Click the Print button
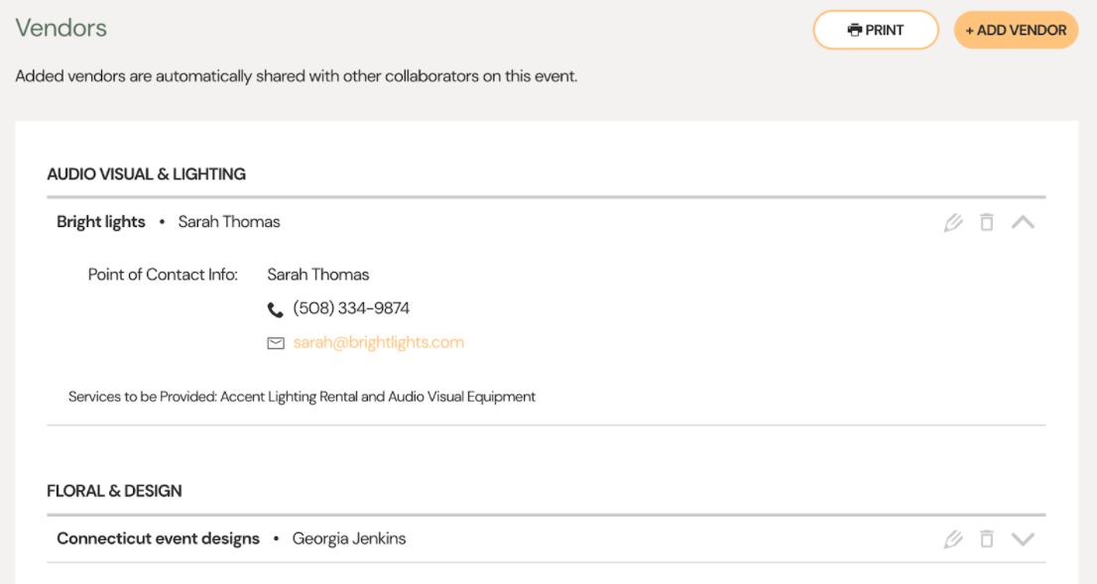Screen dimensions: 1097x584 click(x=875, y=30)
